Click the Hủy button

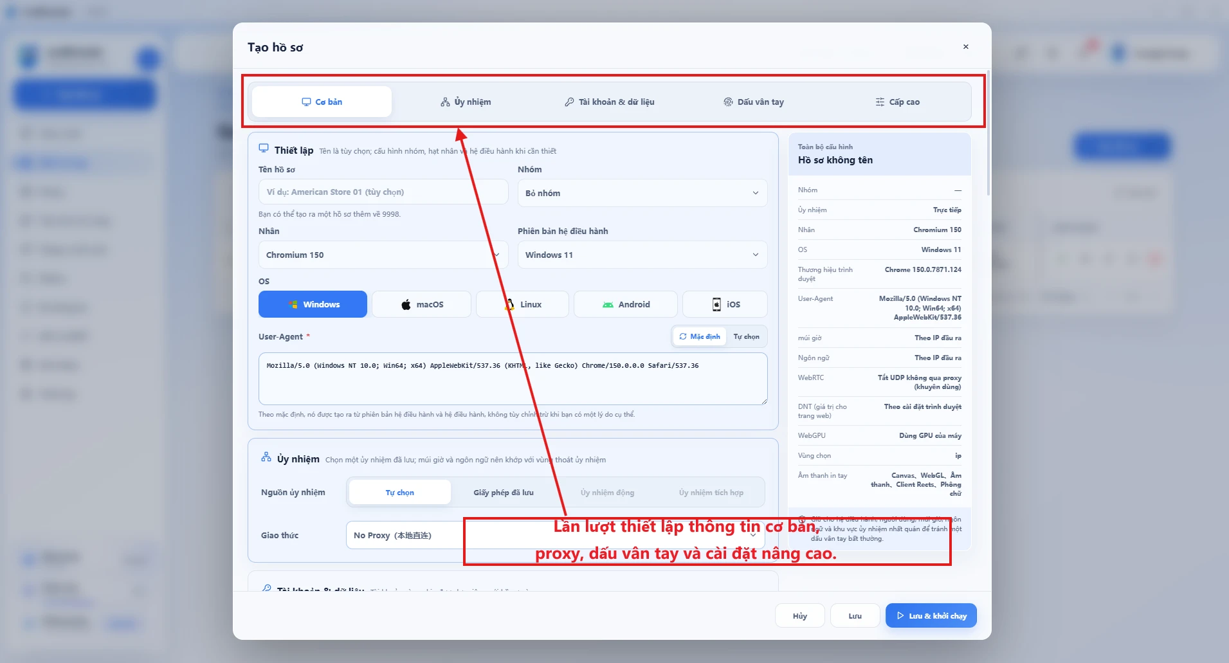(800, 615)
